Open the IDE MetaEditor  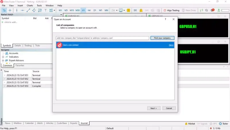click(x=135, y=10)
